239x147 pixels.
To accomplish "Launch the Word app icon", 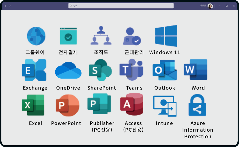I will [195, 70].
